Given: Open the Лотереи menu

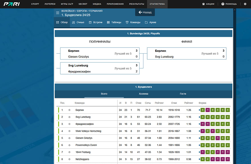Looking at the screenshot, I should click(x=50, y=4).
